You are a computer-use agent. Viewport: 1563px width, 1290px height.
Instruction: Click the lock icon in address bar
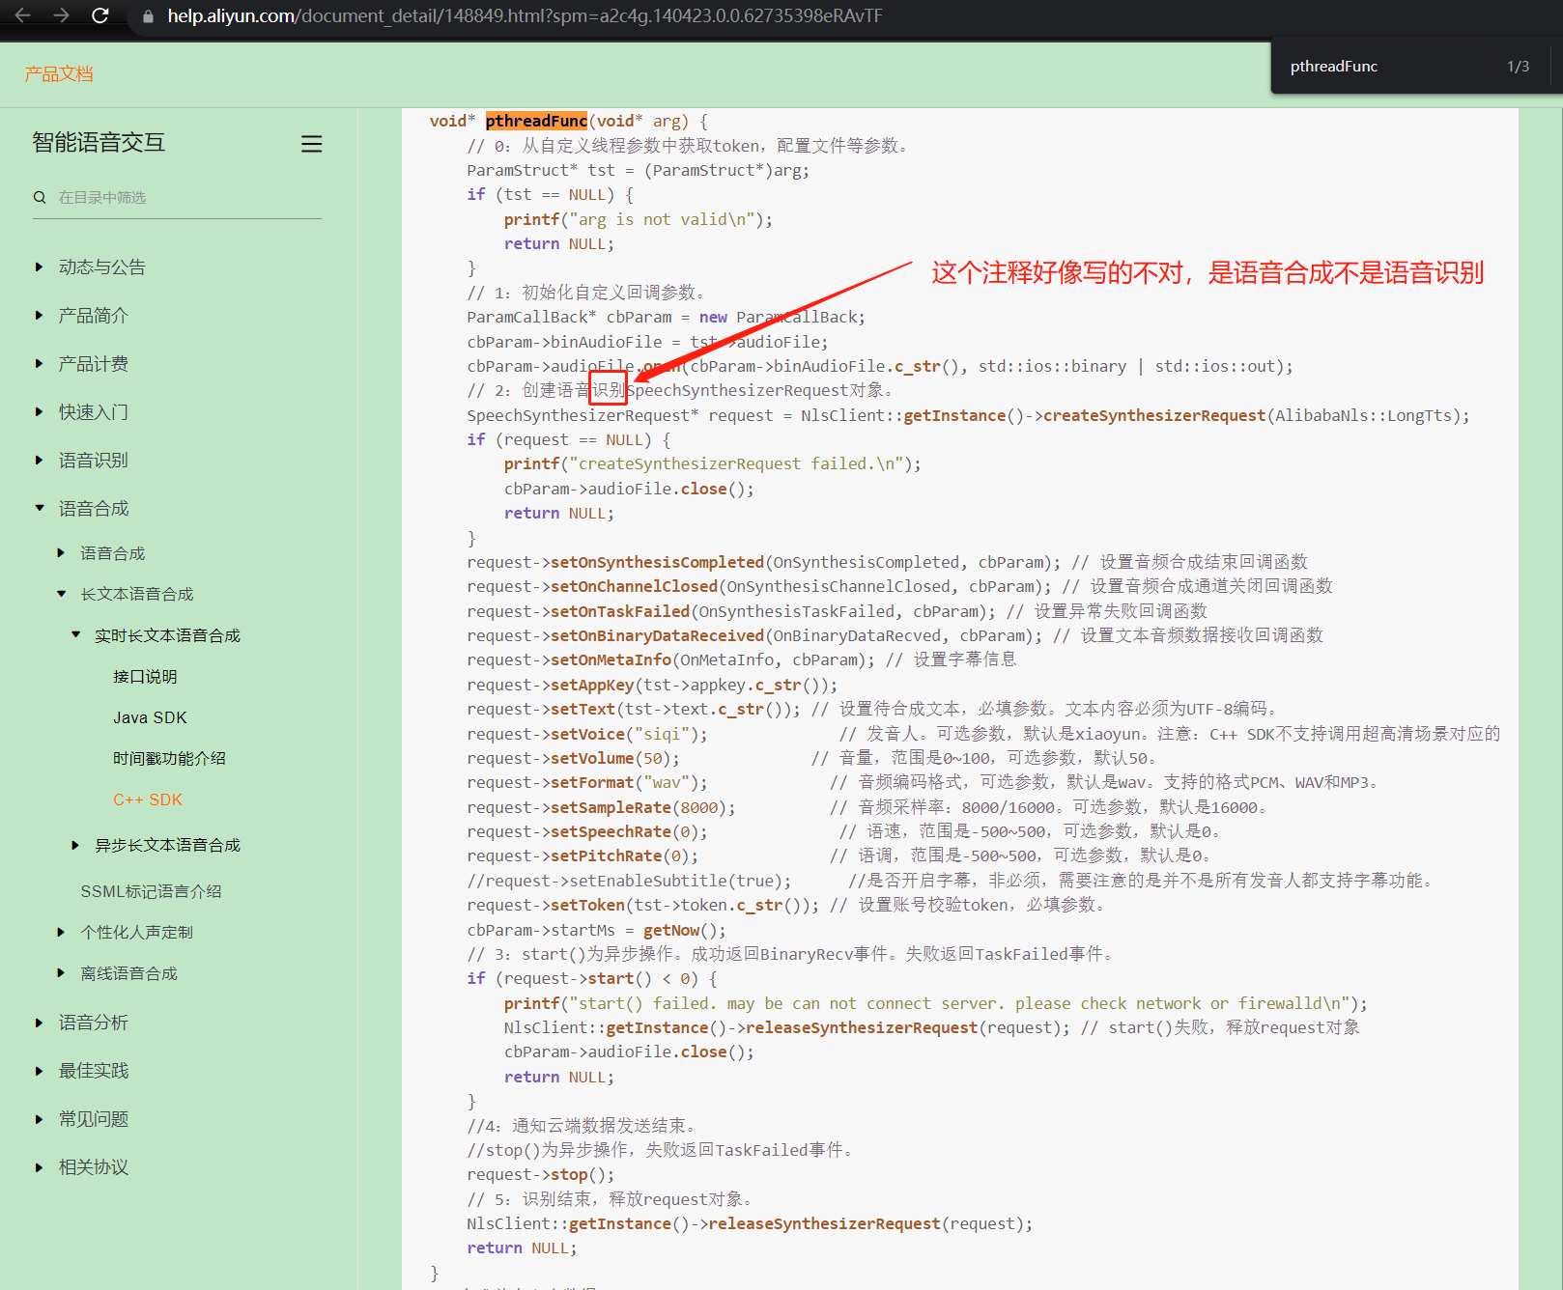click(x=148, y=16)
